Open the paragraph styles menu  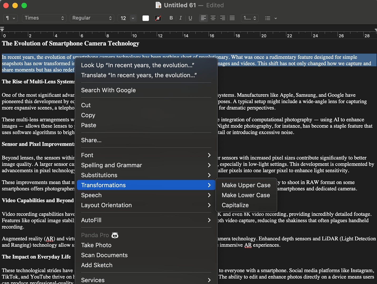(10, 18)
